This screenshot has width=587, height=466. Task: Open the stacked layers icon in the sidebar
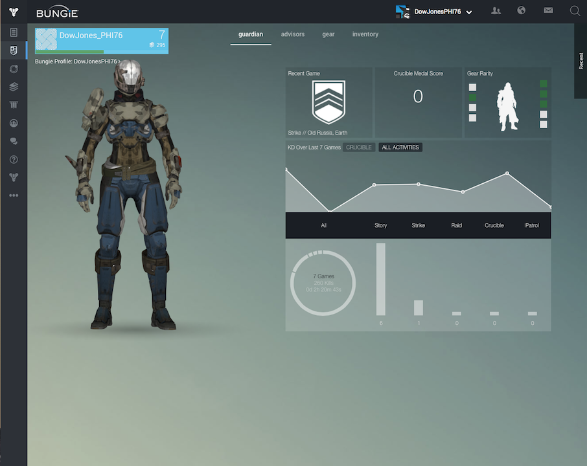(14, 87)
